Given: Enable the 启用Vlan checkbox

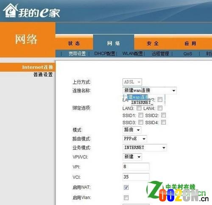Looking at the screenshot, I should 126,197.
